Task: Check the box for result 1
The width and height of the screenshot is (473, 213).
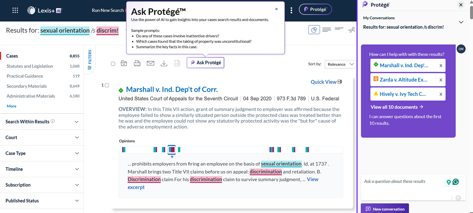Action: click(107, 86)
